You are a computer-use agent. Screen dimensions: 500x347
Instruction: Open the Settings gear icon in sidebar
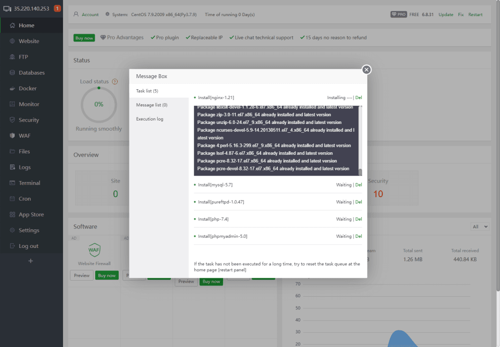[x=12, y=230]
